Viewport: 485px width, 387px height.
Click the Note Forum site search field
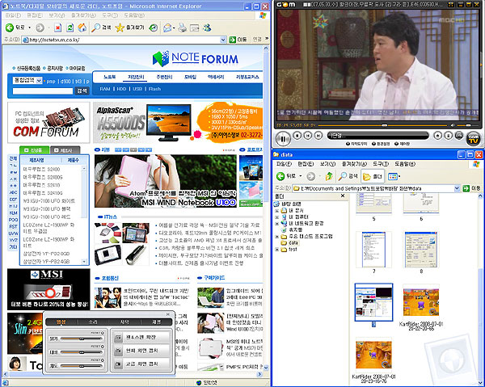click(x=43, y=90)
